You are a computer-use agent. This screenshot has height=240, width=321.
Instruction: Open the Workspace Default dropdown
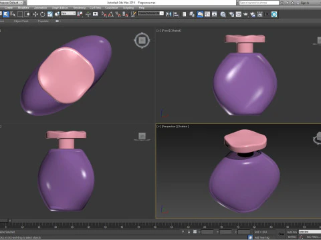pos(11,3)
